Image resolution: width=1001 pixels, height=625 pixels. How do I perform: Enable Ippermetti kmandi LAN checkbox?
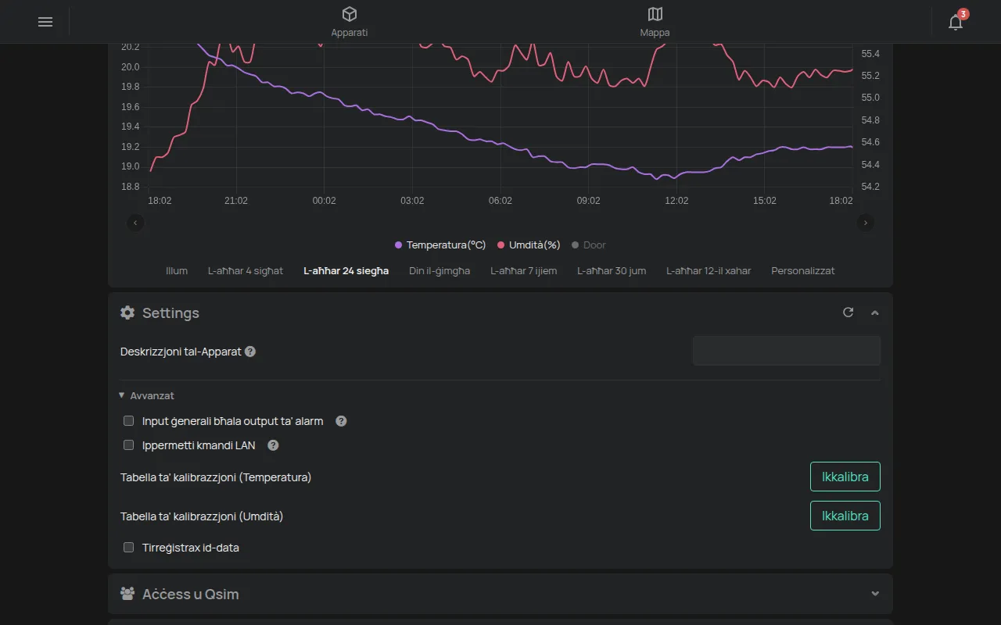pos(129,445)
